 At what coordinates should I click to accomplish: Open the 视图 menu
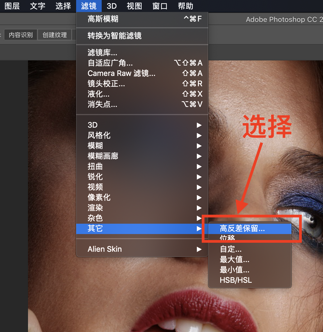coord(134,6)
